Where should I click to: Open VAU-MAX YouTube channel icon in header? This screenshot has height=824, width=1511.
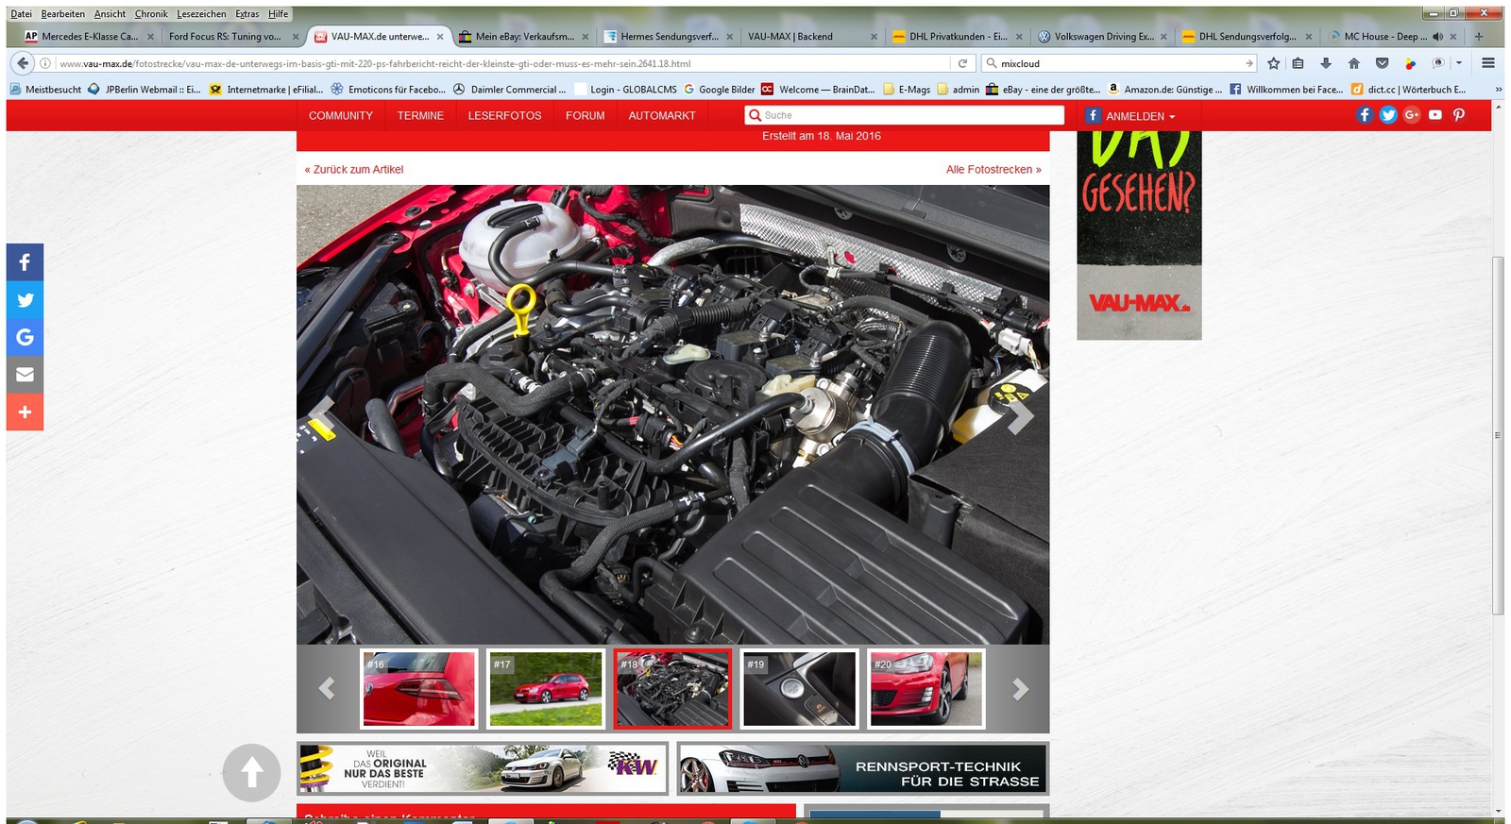pyautogui.click(x=1435, y=115)
